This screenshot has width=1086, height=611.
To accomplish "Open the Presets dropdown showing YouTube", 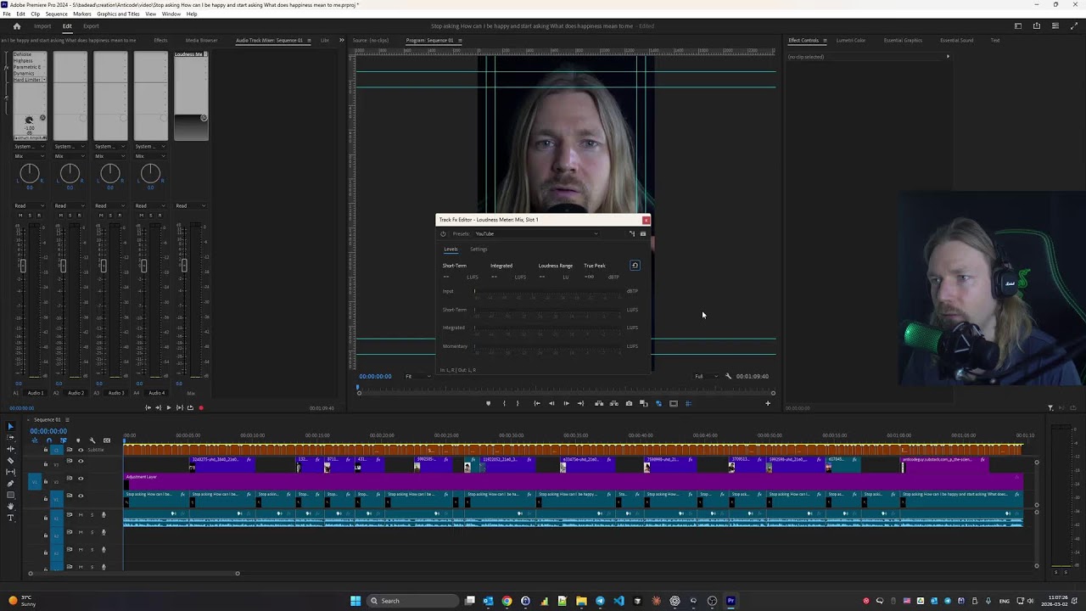I will click(536, 234).
